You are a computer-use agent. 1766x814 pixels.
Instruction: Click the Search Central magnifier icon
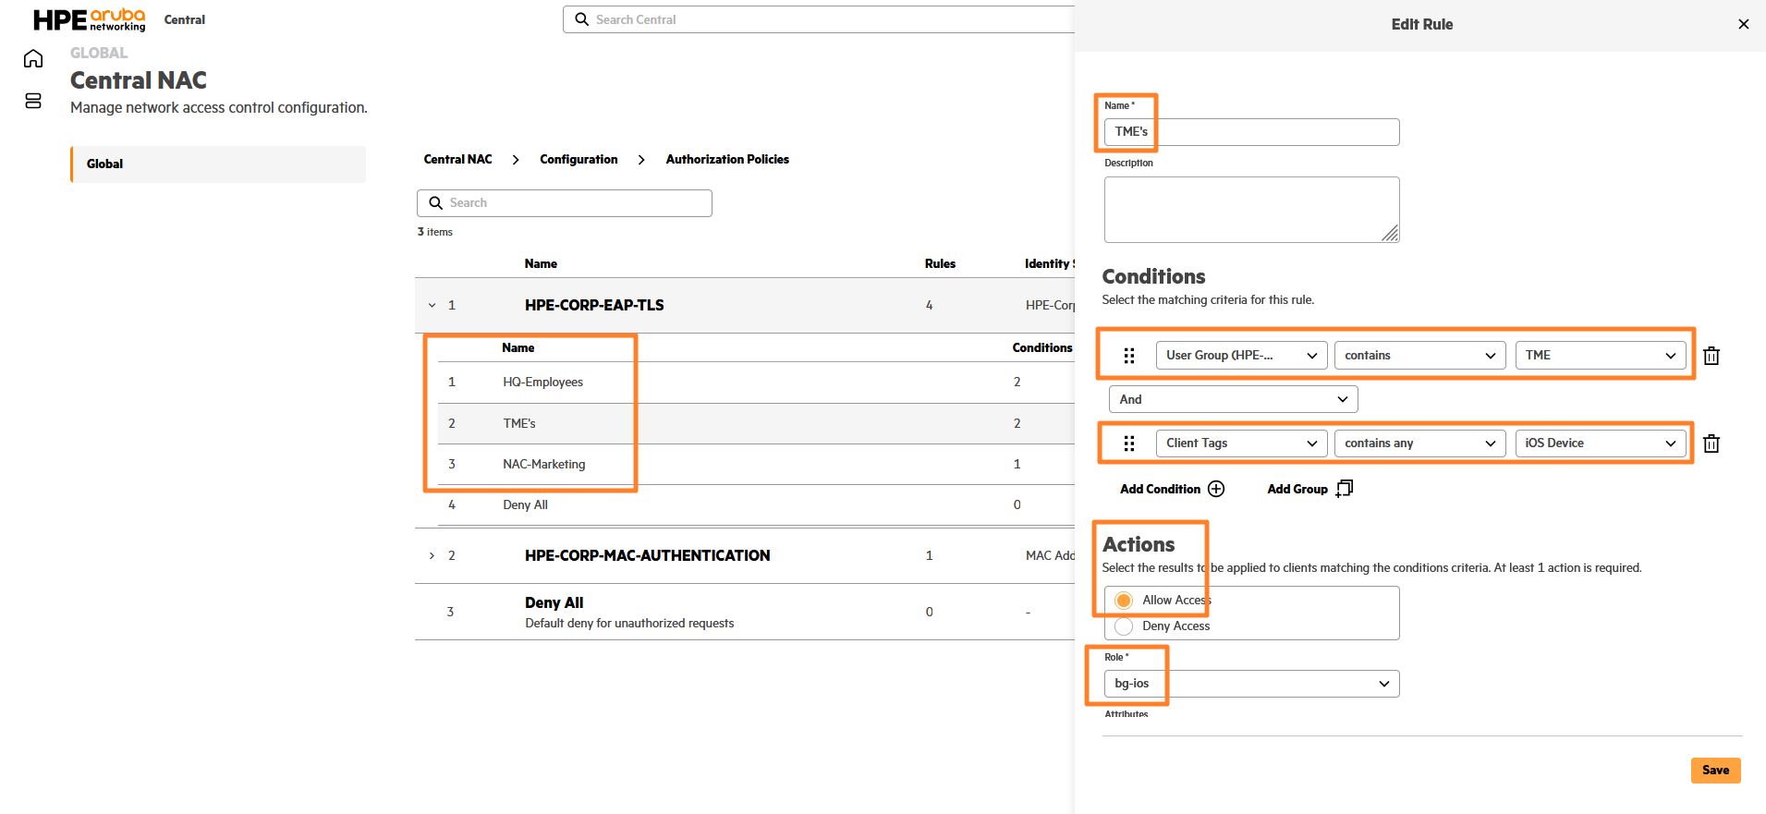pyautogui.click(x=581, y=19)
